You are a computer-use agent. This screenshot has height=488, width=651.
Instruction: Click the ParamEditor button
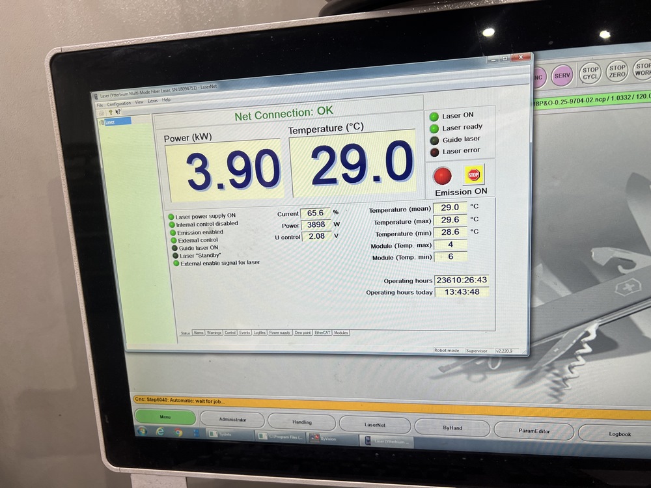point(534,431)
